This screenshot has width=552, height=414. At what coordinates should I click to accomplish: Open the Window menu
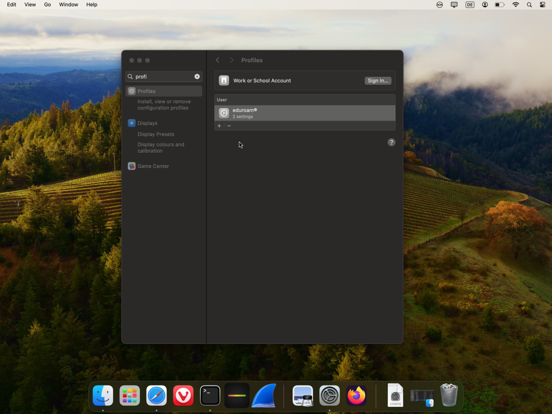(x=69, y=5)
